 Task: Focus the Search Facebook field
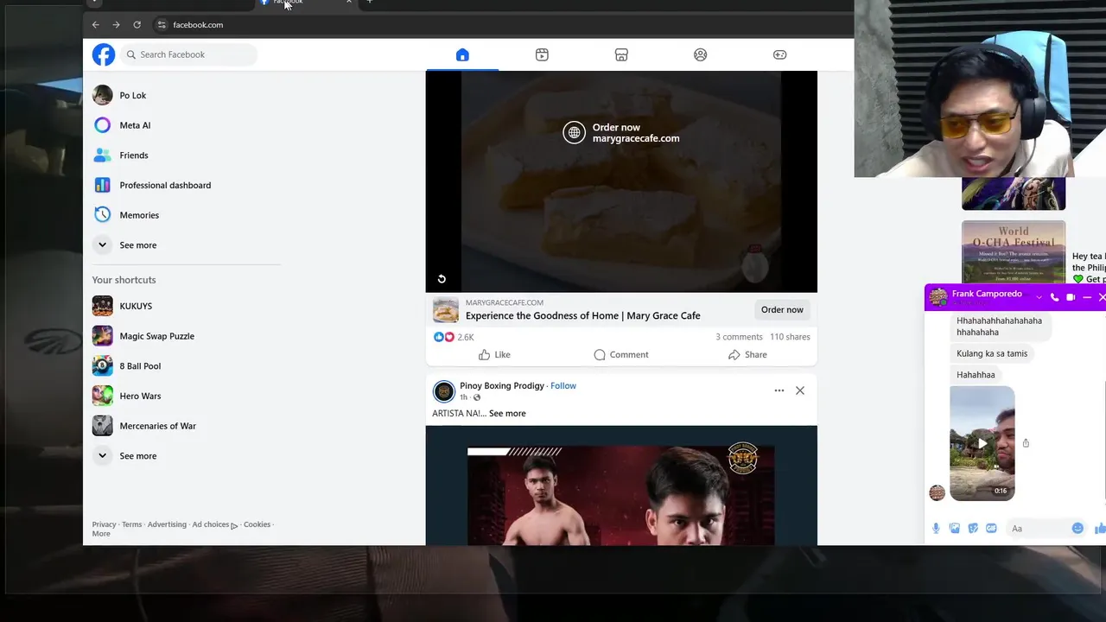tap(188, 54)
